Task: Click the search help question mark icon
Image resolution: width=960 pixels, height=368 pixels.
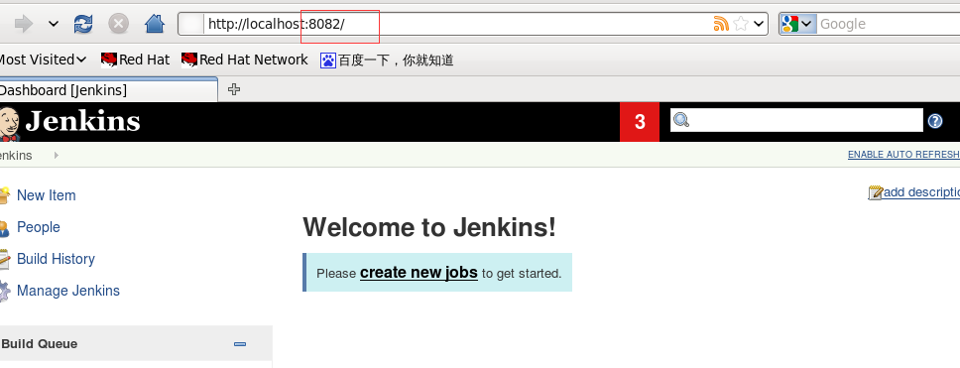Action: point(935,121)
